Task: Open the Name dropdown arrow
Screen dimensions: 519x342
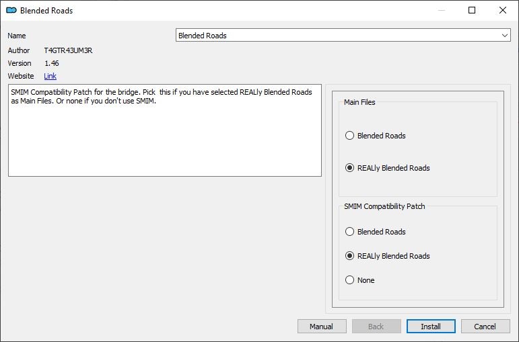Action: (x=504, y=36)
